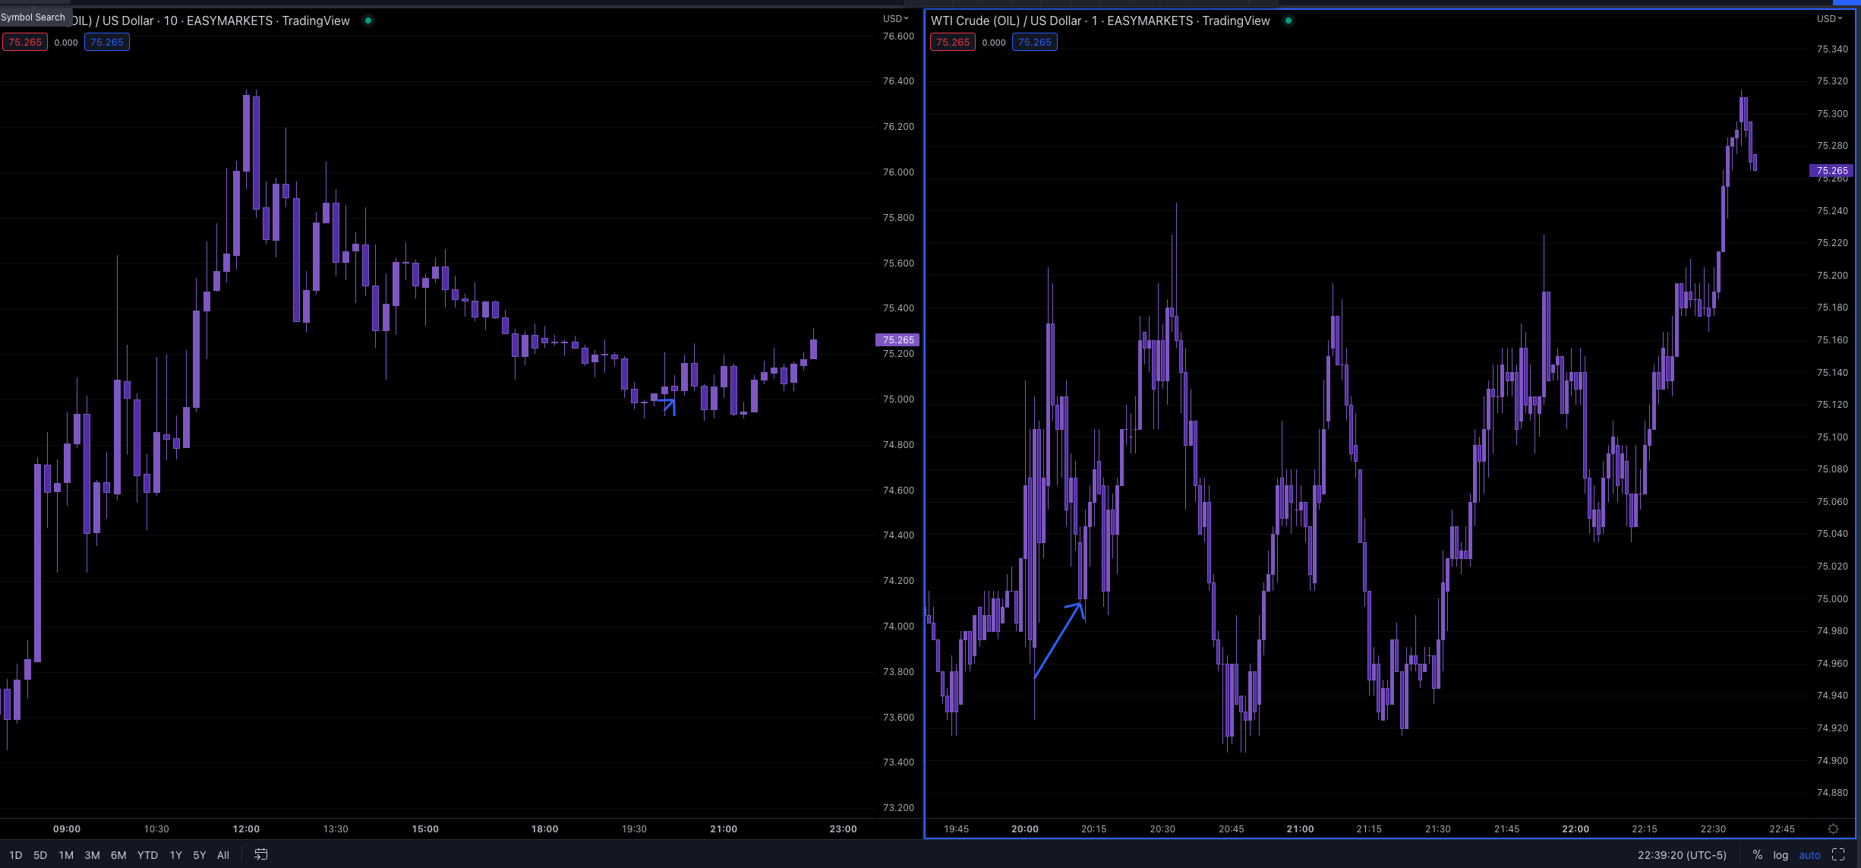
Task: Select the All date range
Action: coord(222,855)
